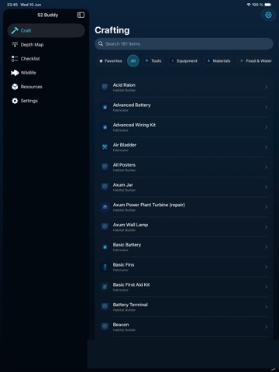This screenshot has height=372, width=279.
Task: Expand Air Bladder row chevron
Action: 266,147
